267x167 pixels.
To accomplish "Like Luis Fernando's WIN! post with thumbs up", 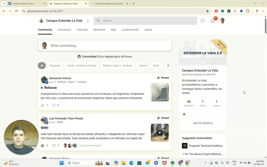I will [43, 145].
